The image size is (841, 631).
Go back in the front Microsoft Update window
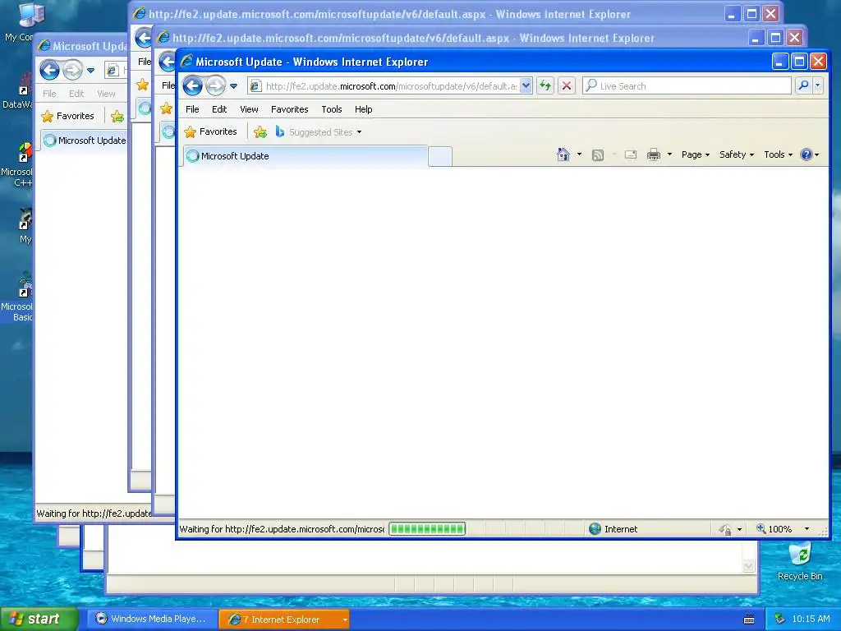[x=192, y=85]
